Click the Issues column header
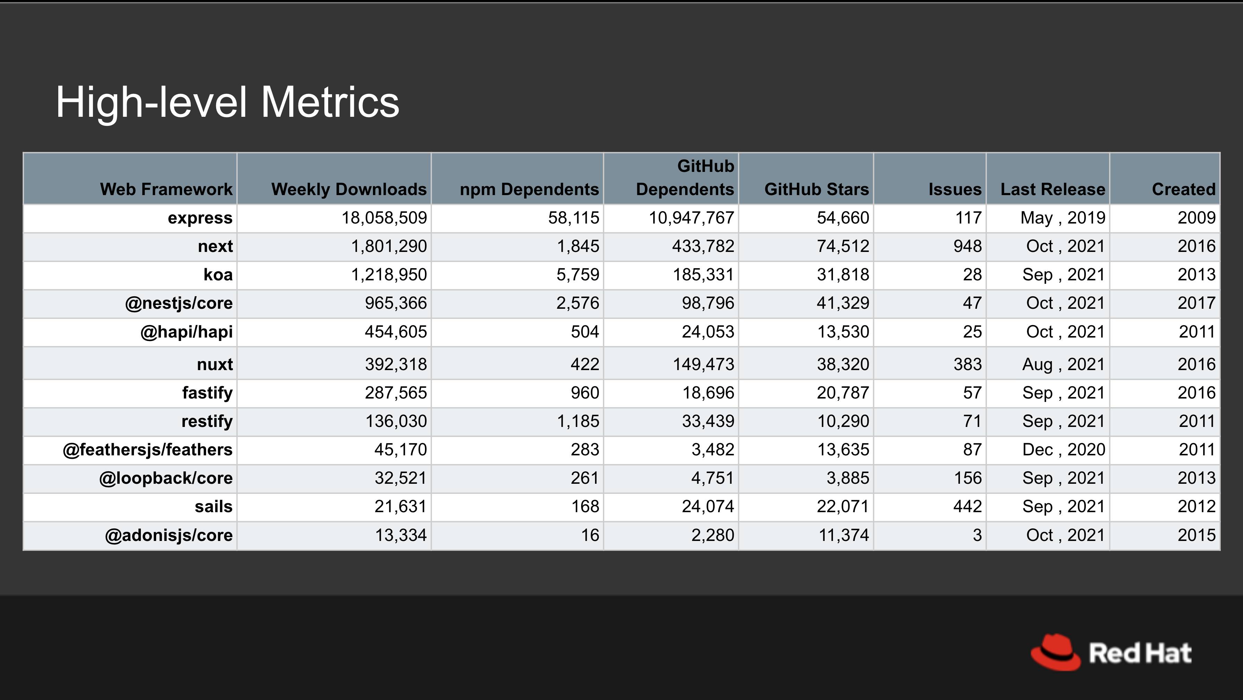This screenshot has width=1243, height=700. [x=954, y=189]
